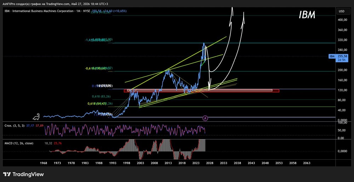354x182 pixels.
Task: Click the 1983 year on time axis
Action: [x=85, y=163]
